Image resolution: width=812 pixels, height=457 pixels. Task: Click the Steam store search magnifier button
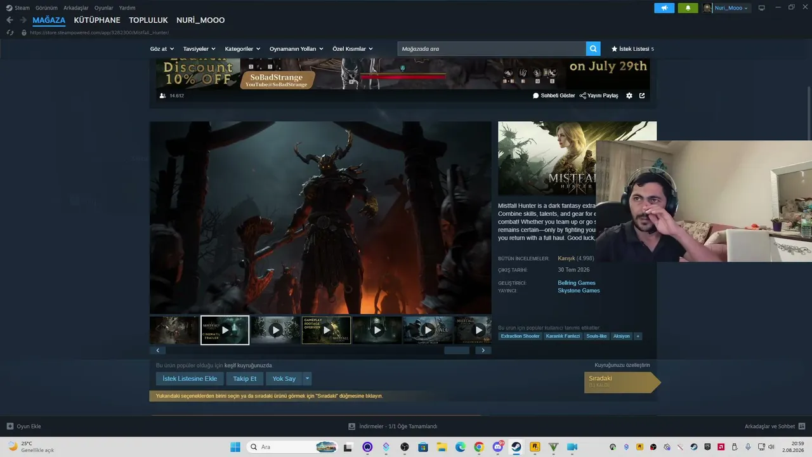pos(593,49)
